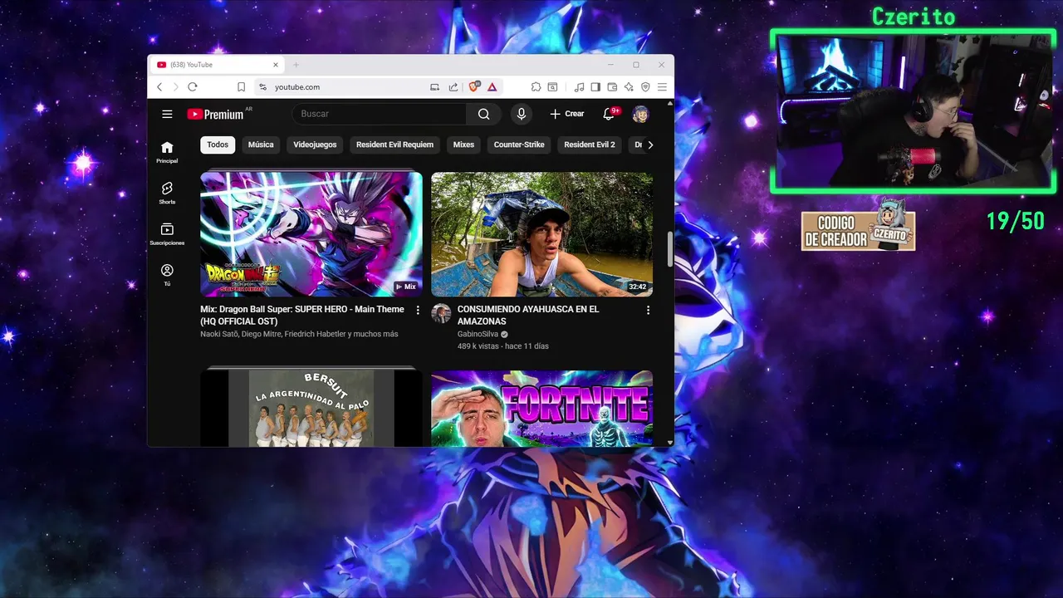1063x598 pixels.
Task: Go to Principal home in sidebar
Action: pos(167,152)
